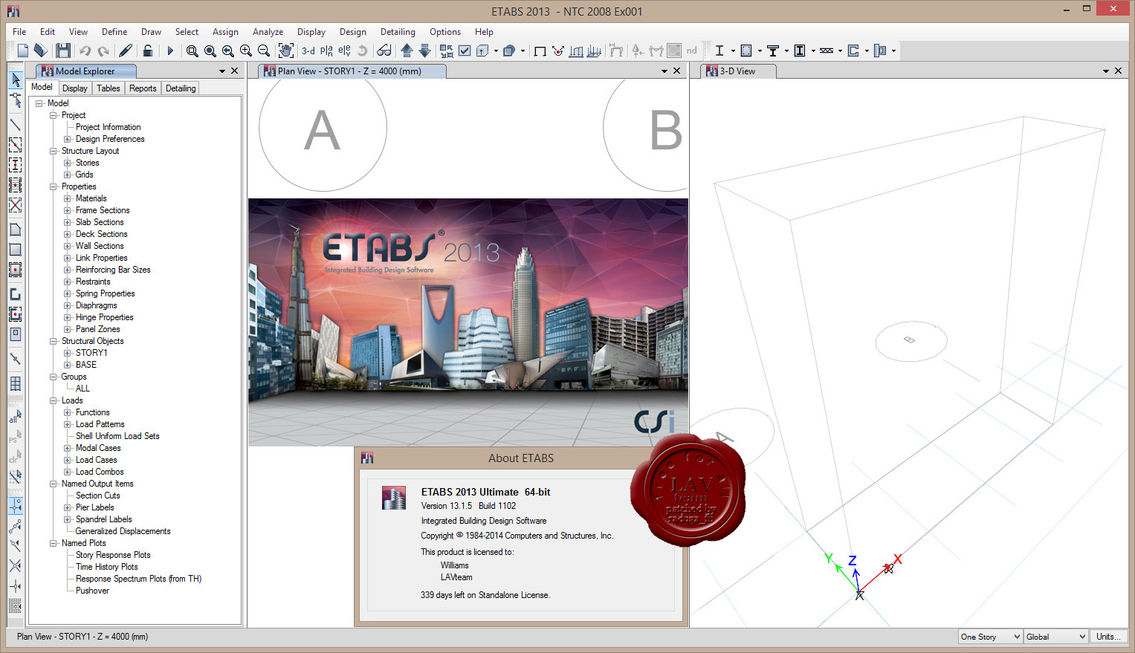Switch to the Display tab in Model Explorer
The image size is (1135, 653).
pos(74,88)
